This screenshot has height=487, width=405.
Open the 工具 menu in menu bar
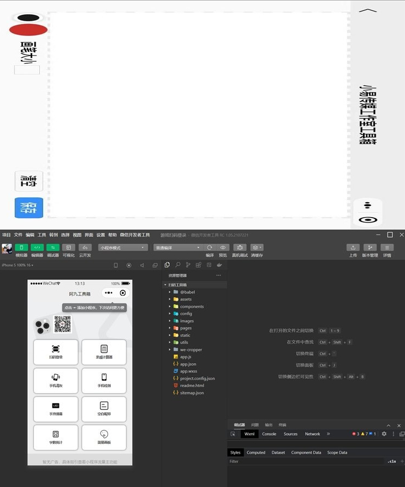tap(41, 235)
